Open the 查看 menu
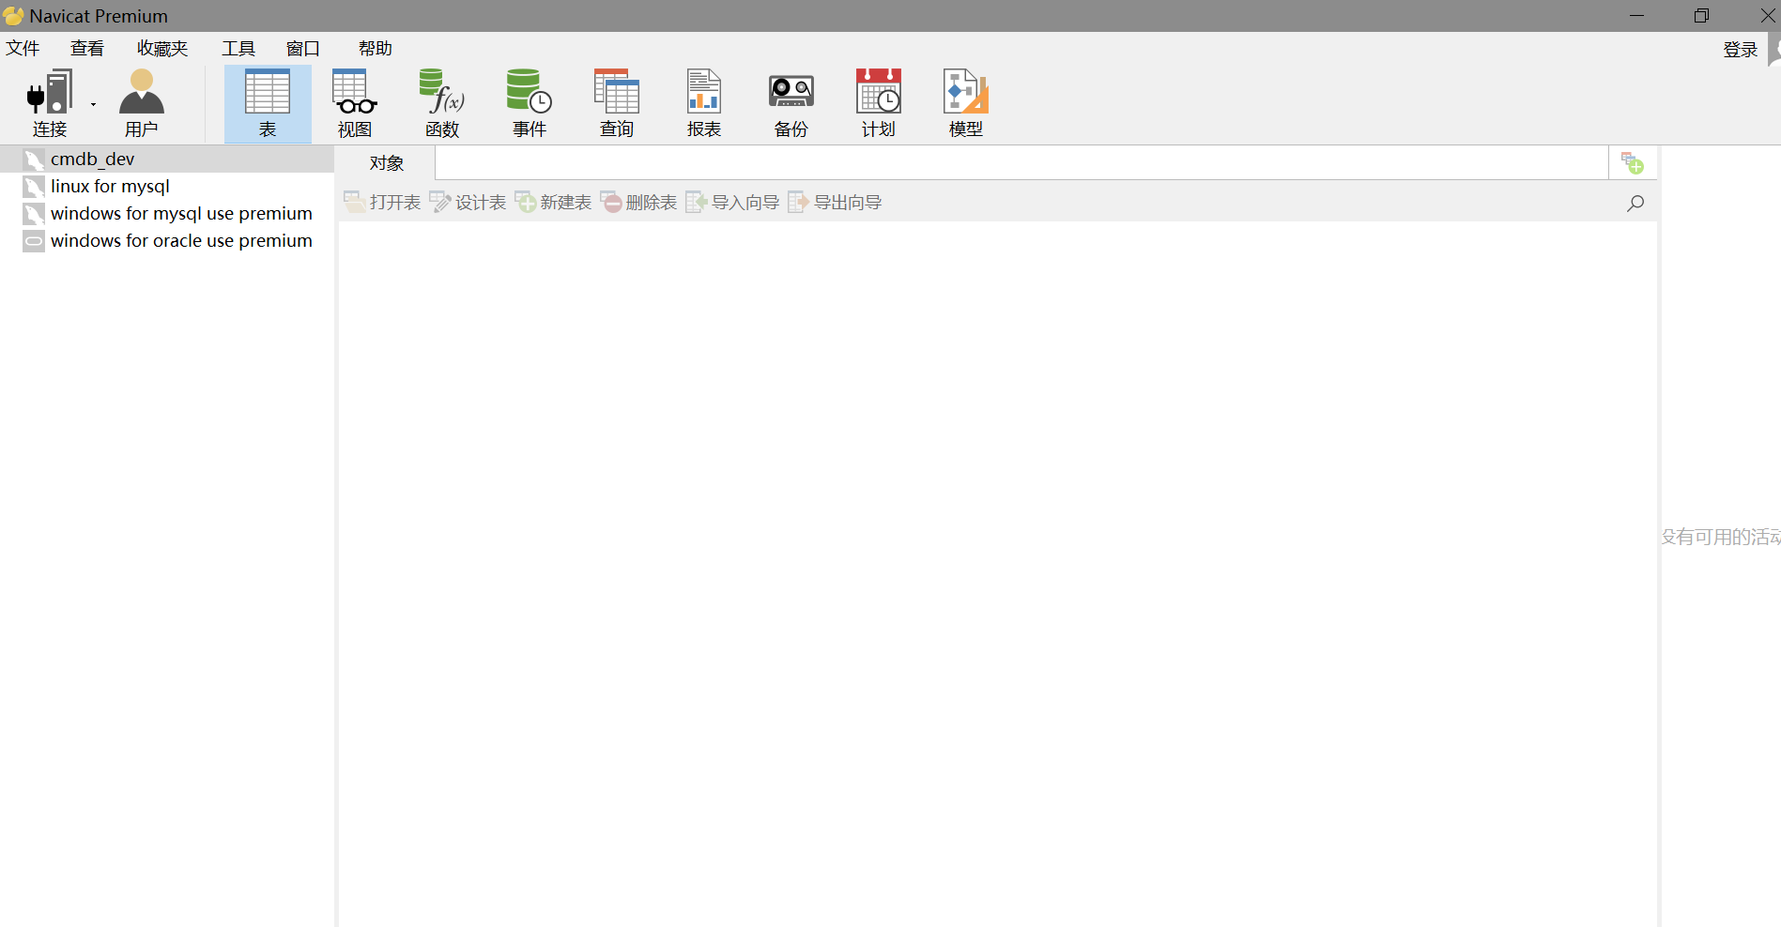1781x927 pixels. tap(87, 49)
